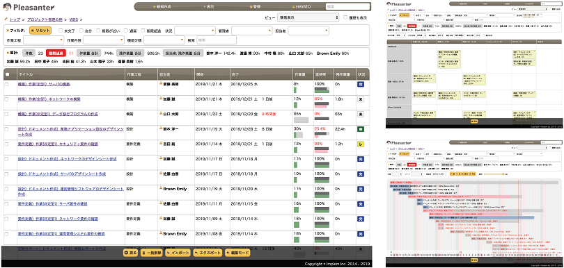564x268 pixels.
Task: Click blue status icon in サーバ要件の確認 row
Action: click(x=360, y=204)
